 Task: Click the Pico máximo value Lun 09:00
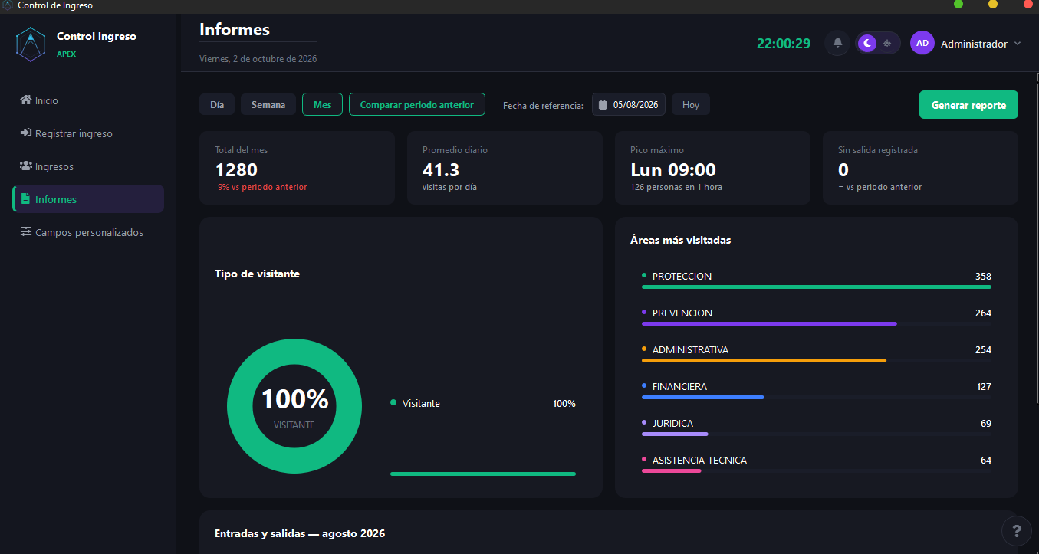(673, 169)
